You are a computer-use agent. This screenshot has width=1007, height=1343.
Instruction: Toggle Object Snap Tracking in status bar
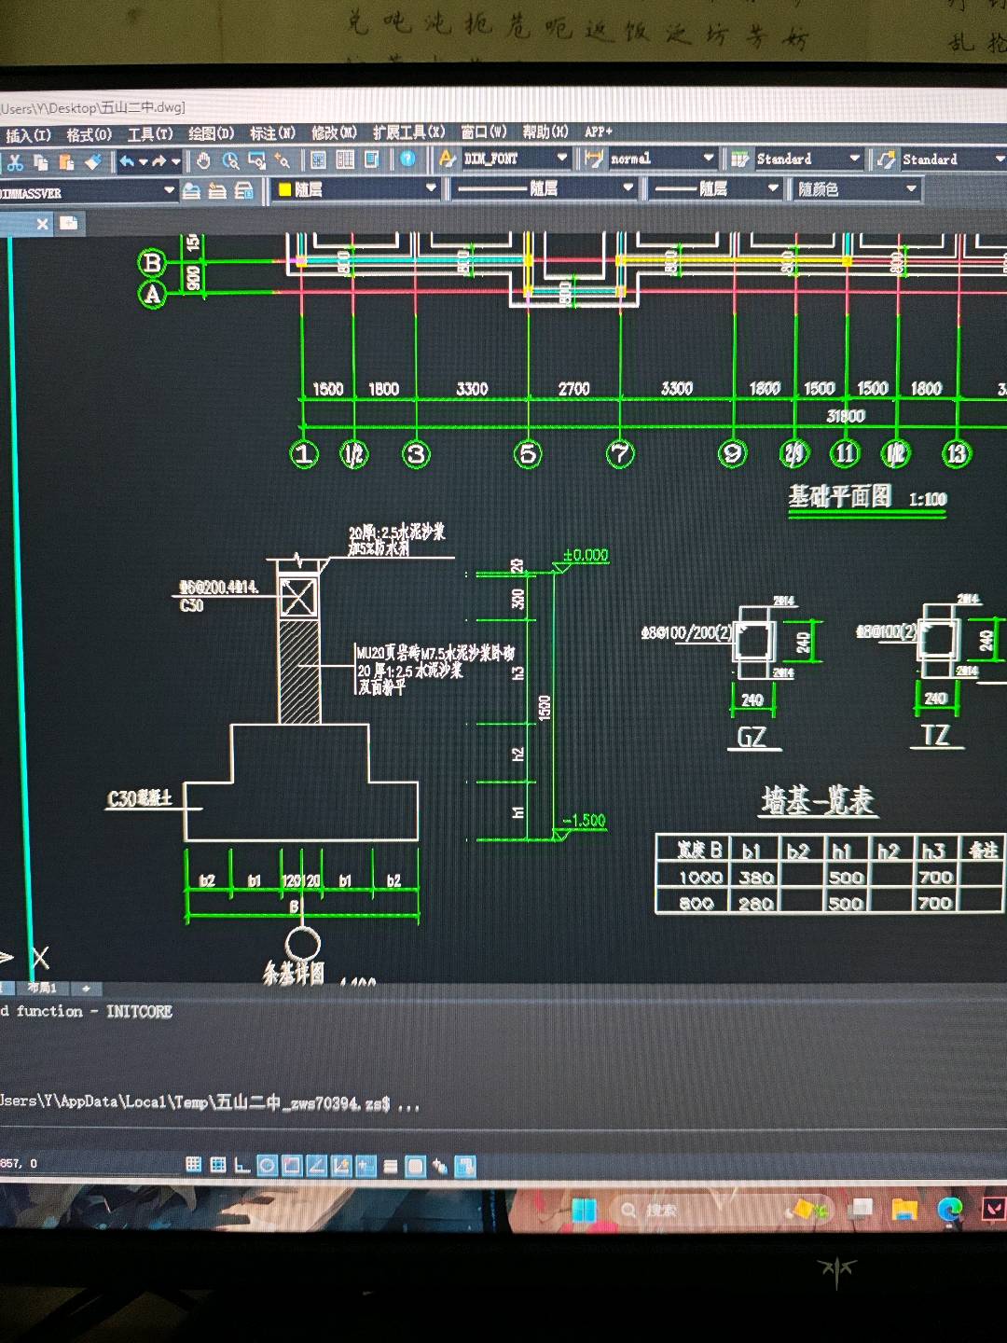click(x=317, y=1165)
